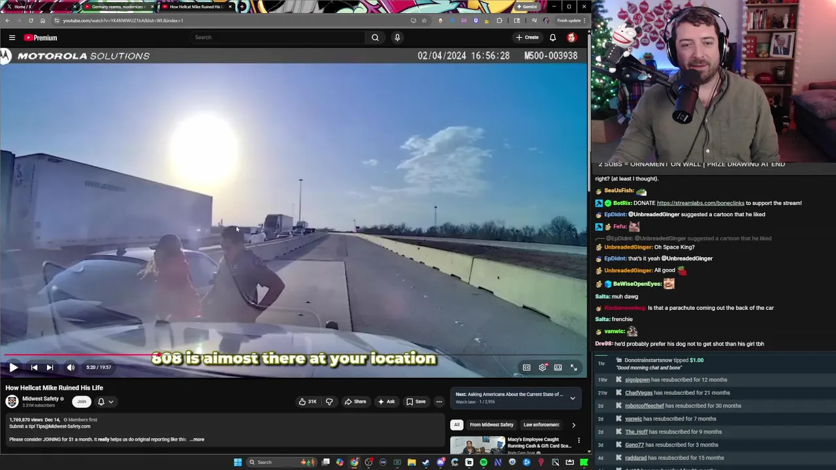The width and height of the screenshot is (836, 470).
Task: Save the video to a playlist
Action: (416, 401)
